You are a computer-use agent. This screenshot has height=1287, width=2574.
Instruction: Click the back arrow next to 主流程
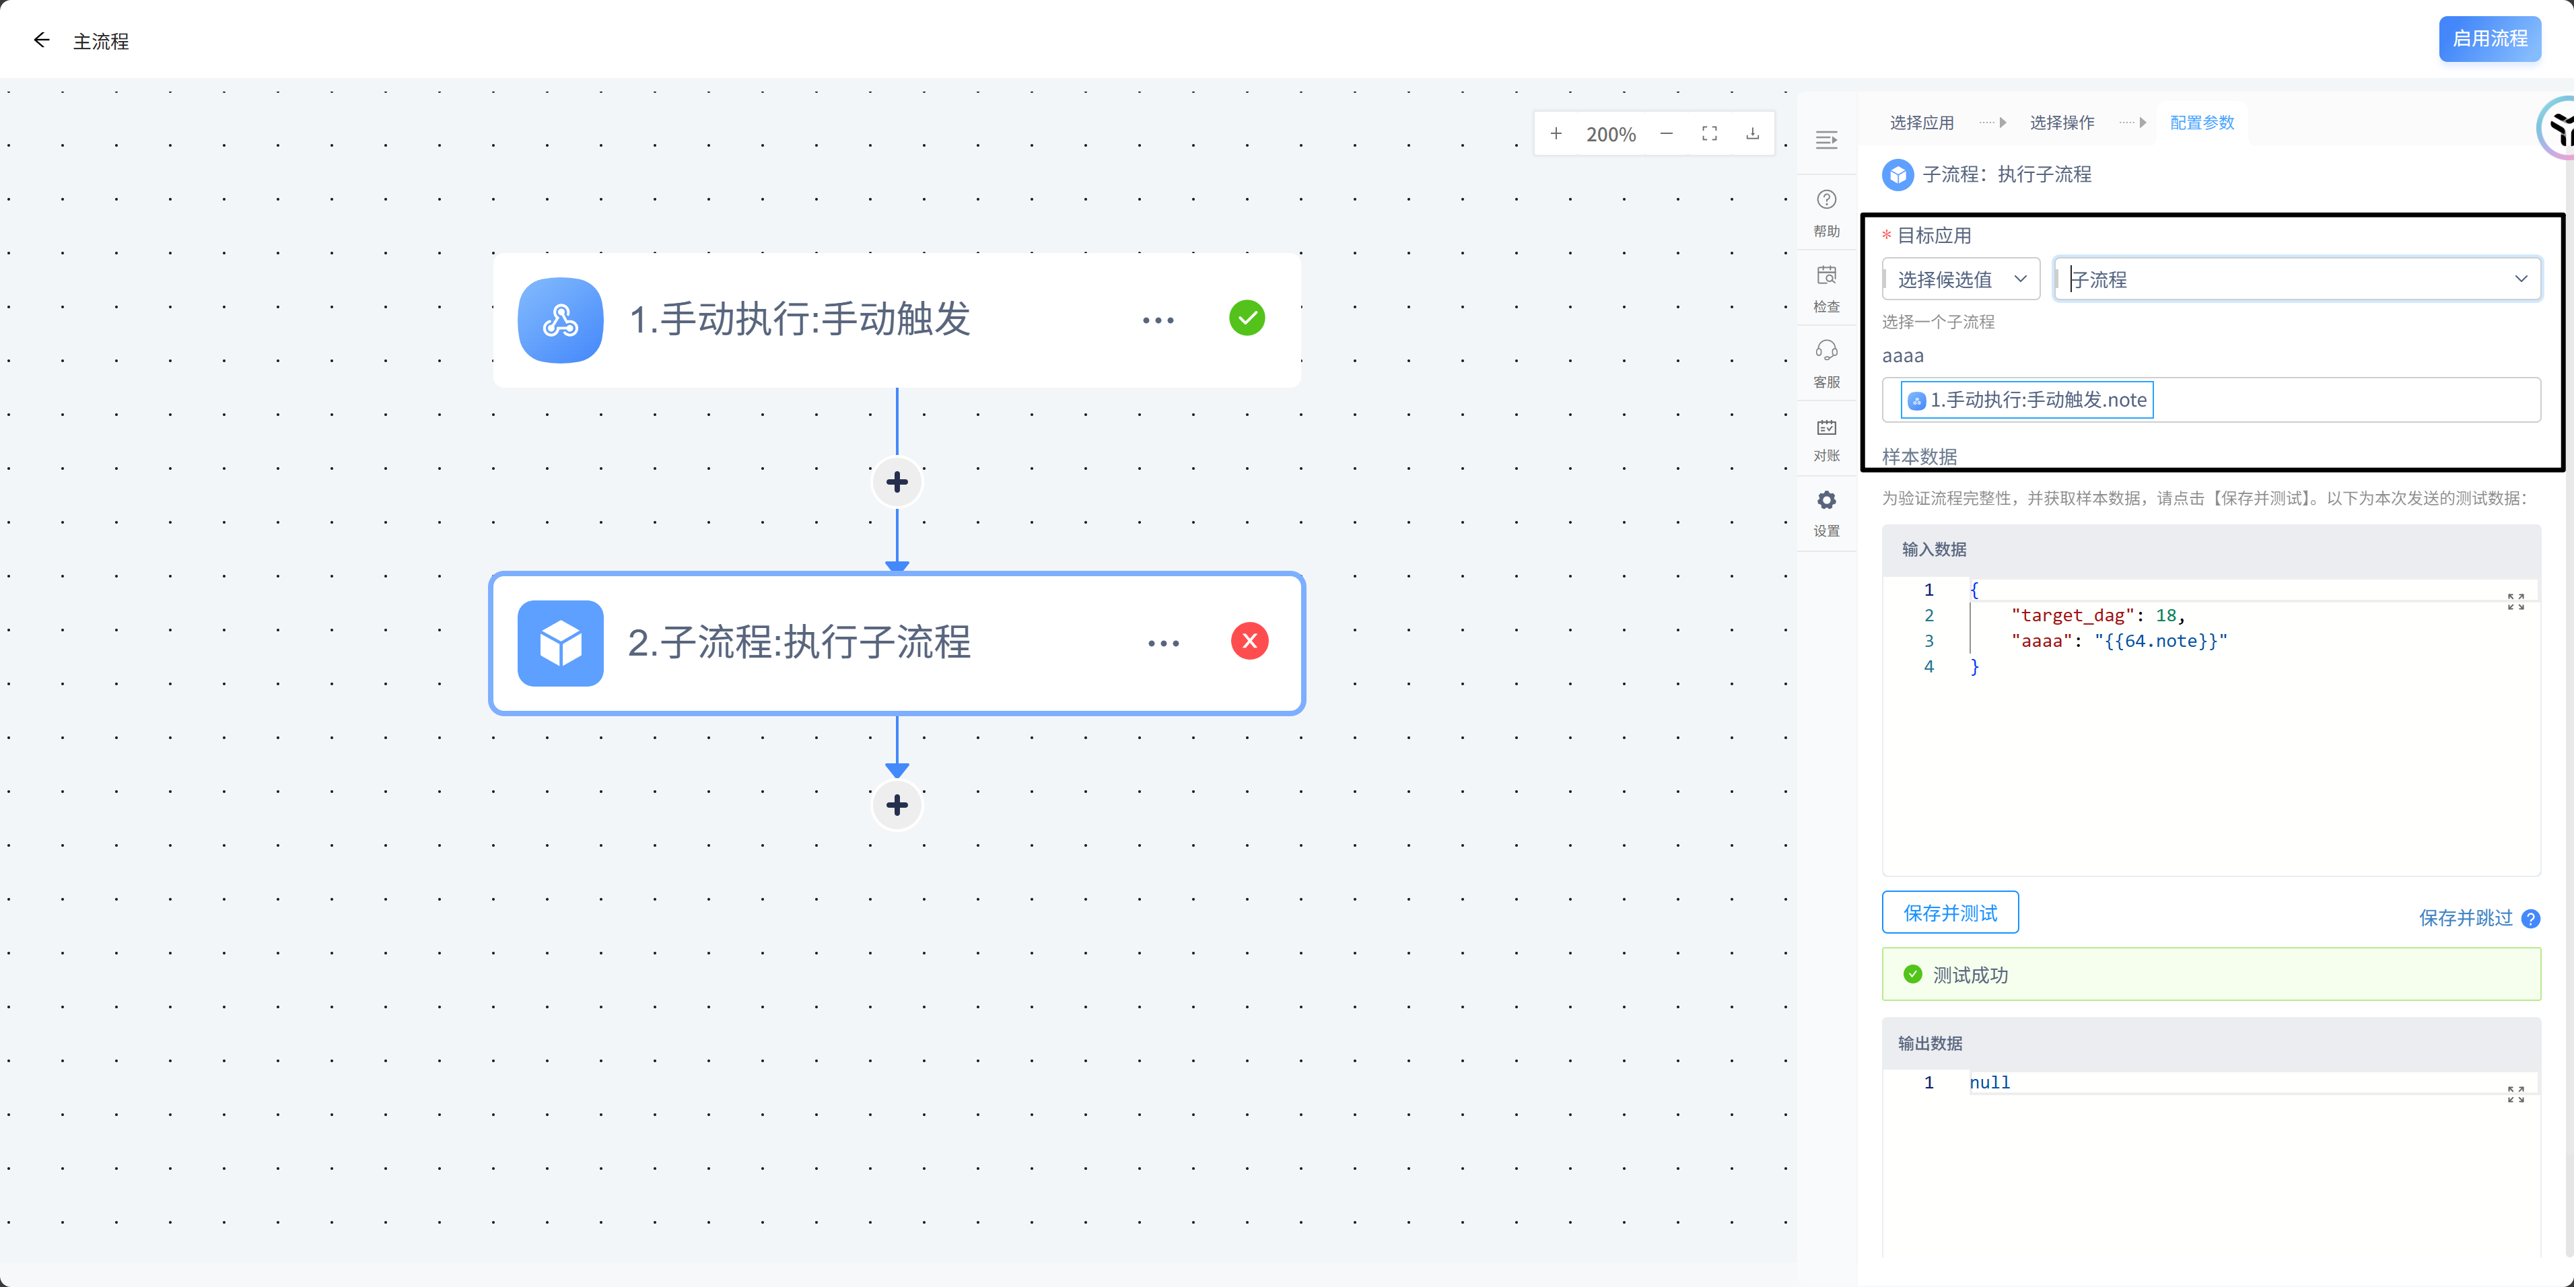(x=41, y=40)
